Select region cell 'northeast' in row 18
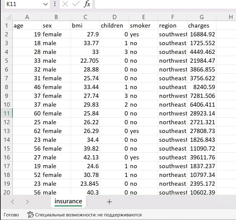This screenshot has width=236, height=220. (x=172, y=175)
